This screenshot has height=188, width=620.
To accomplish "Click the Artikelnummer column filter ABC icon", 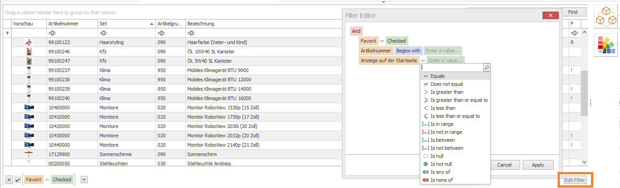I will pos(52,33).
